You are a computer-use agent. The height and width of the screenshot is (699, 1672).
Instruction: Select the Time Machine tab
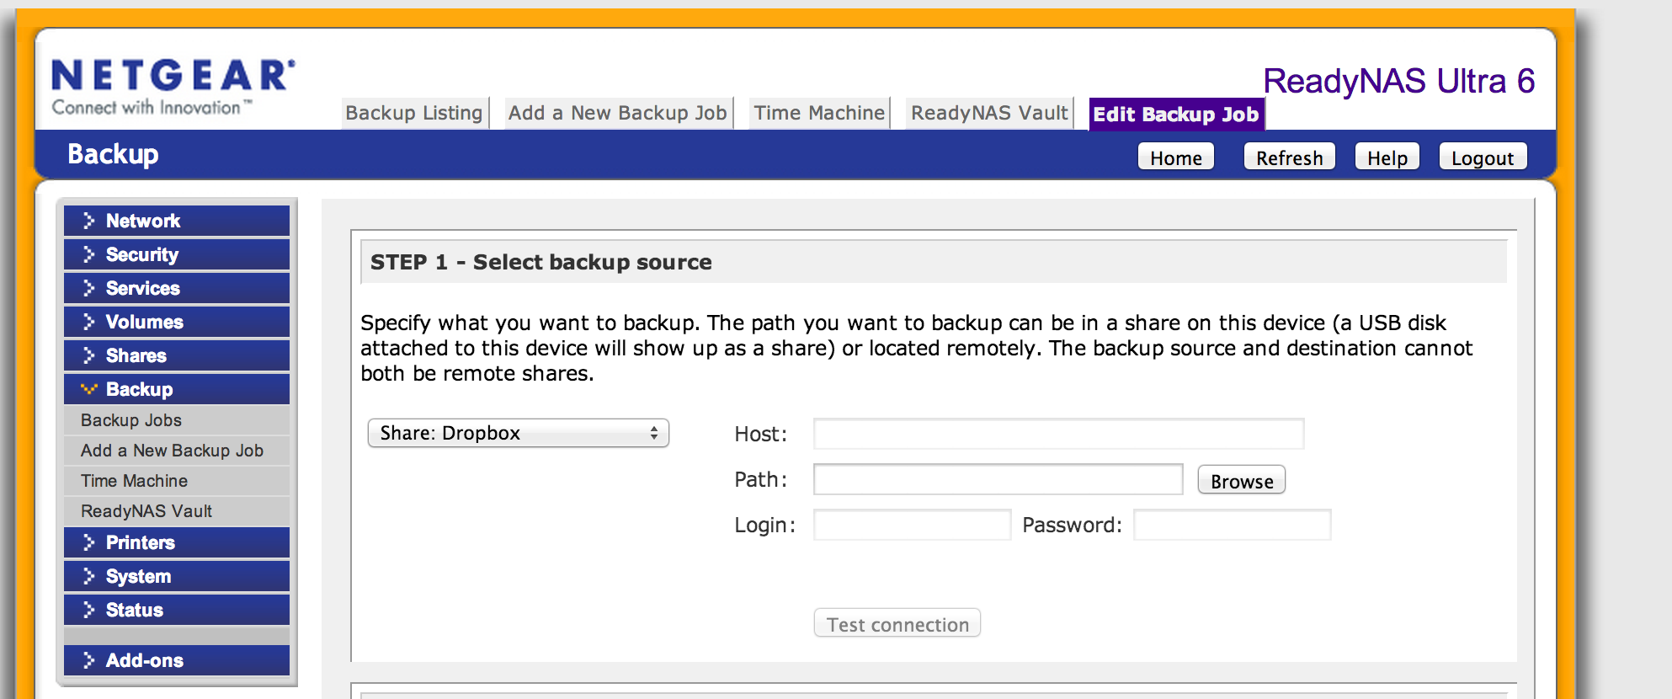click(x=819, y=113)
